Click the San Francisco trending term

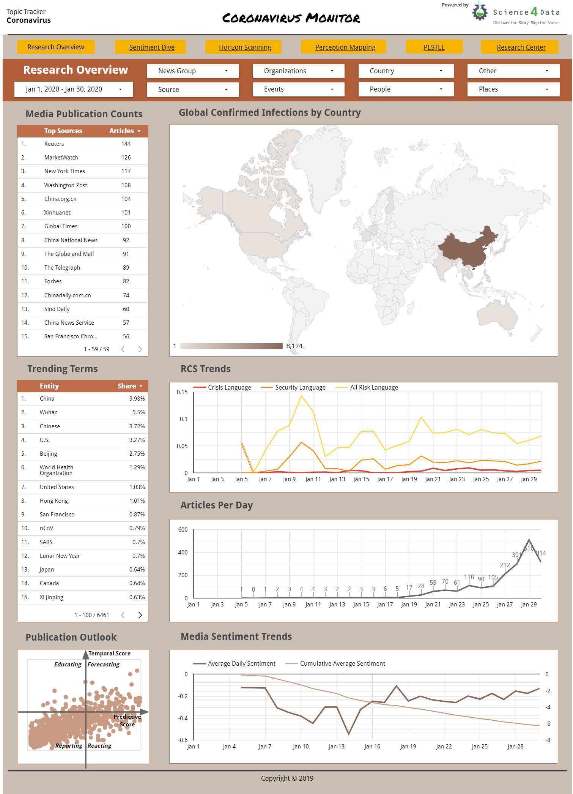pos(83,515)
